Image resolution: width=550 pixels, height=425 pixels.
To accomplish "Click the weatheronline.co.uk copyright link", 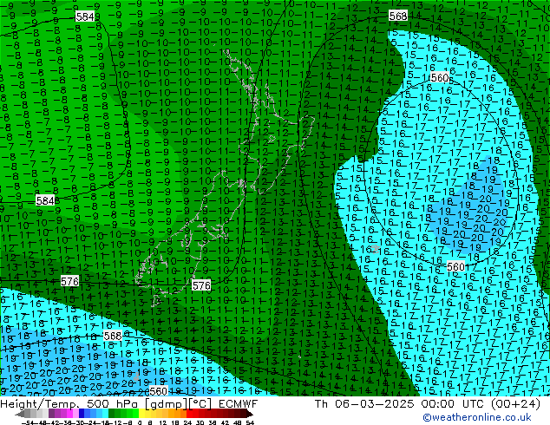I will click(x=477, y=417).
